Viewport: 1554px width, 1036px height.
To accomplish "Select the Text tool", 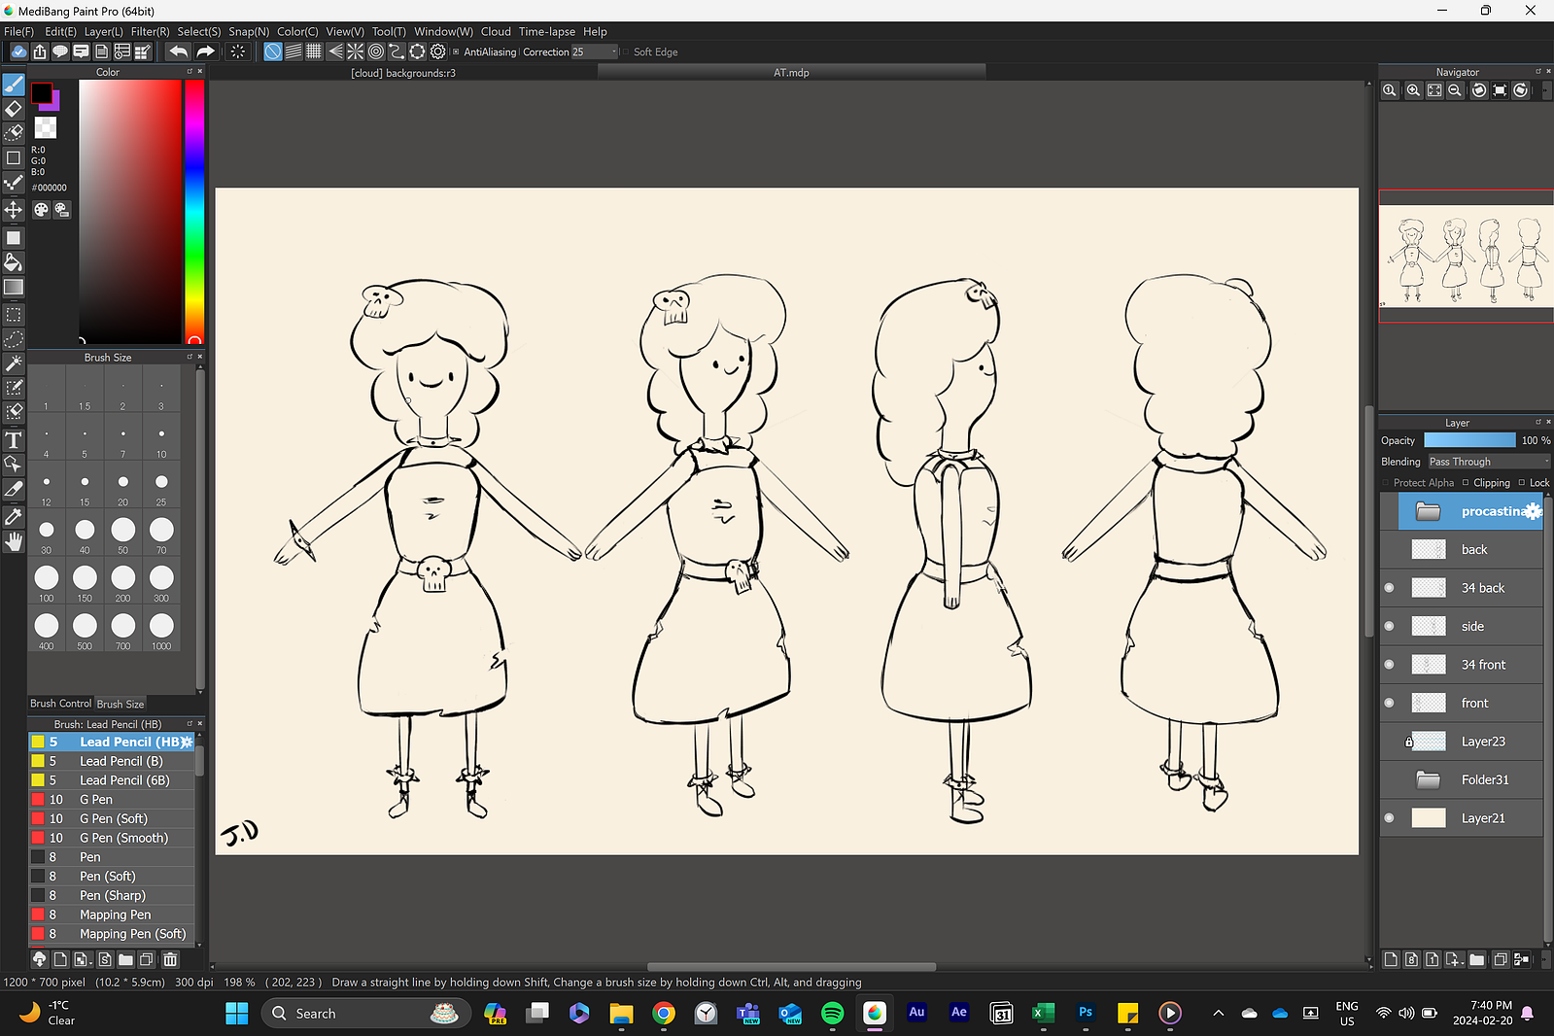I will tap(14, 440).
